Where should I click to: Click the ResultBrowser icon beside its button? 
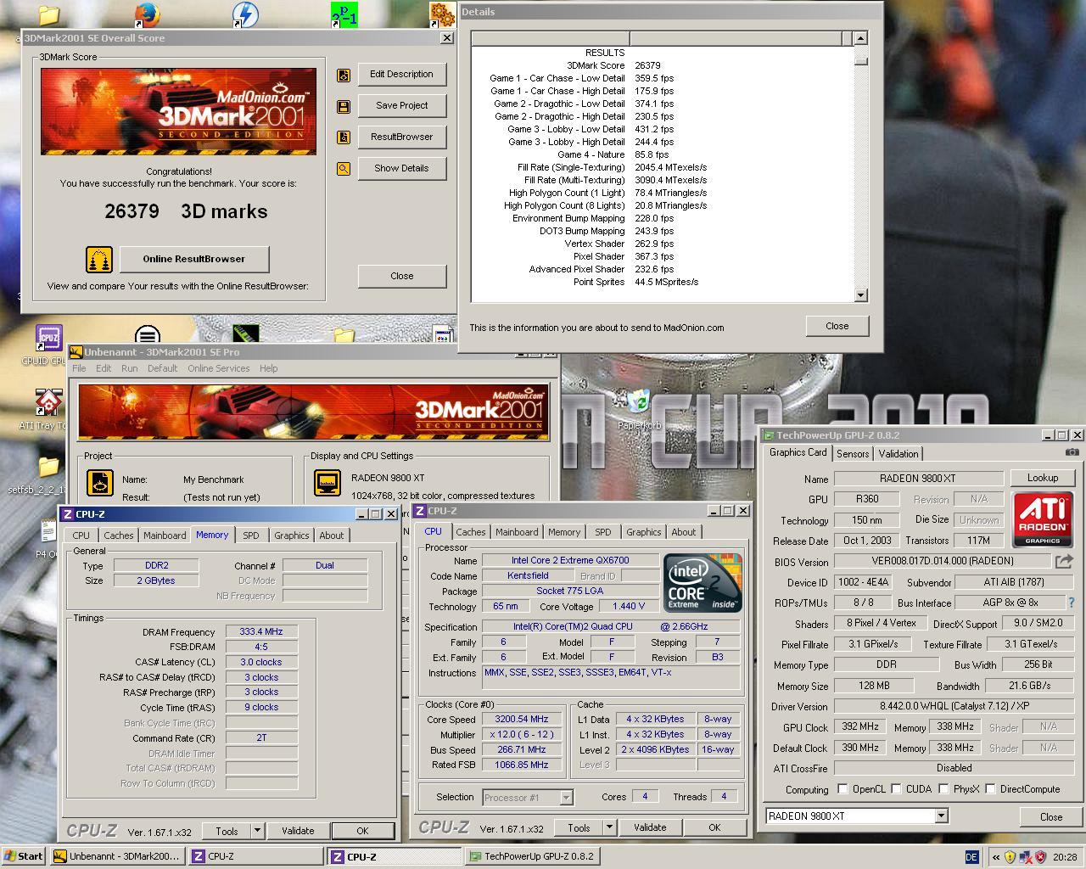click(x=344, y=137)
